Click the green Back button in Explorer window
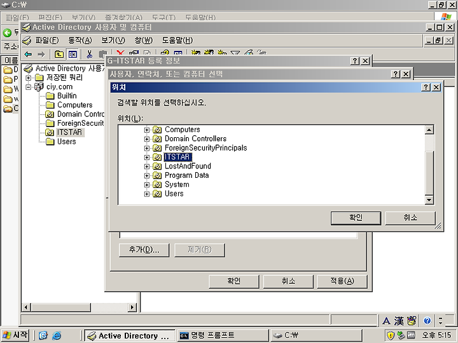Viewport: 458px width, 343px height. (7, 32)
